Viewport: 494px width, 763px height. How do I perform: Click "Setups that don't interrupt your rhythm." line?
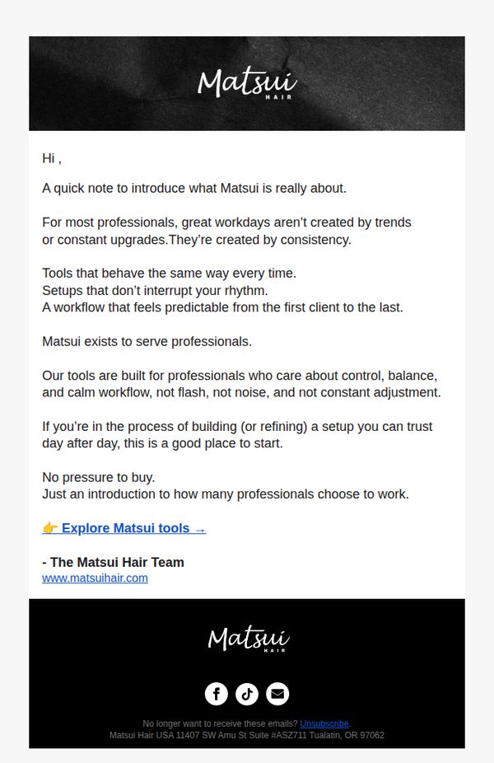tap(155, 291)
